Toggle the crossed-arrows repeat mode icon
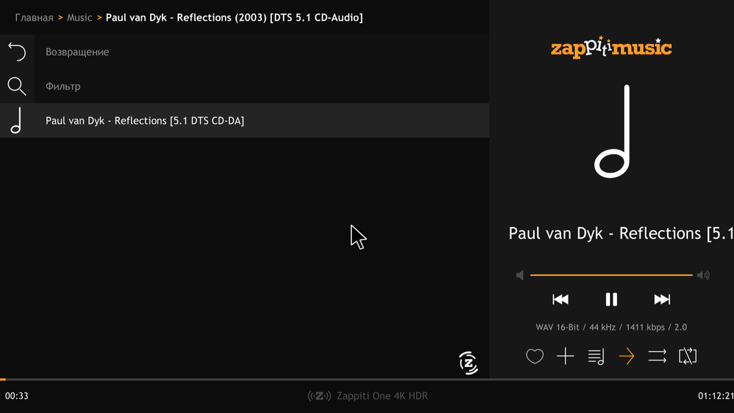The height and width of the screenshot is (413, 734). 687,356
